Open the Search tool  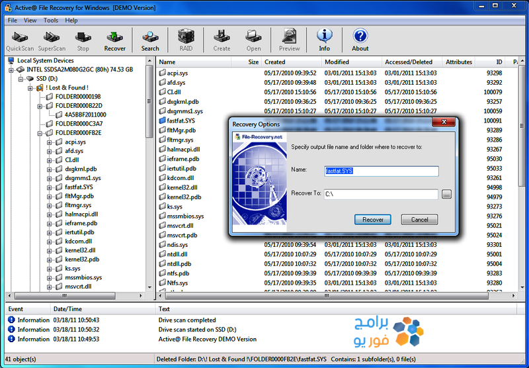(x=150, y=41)
